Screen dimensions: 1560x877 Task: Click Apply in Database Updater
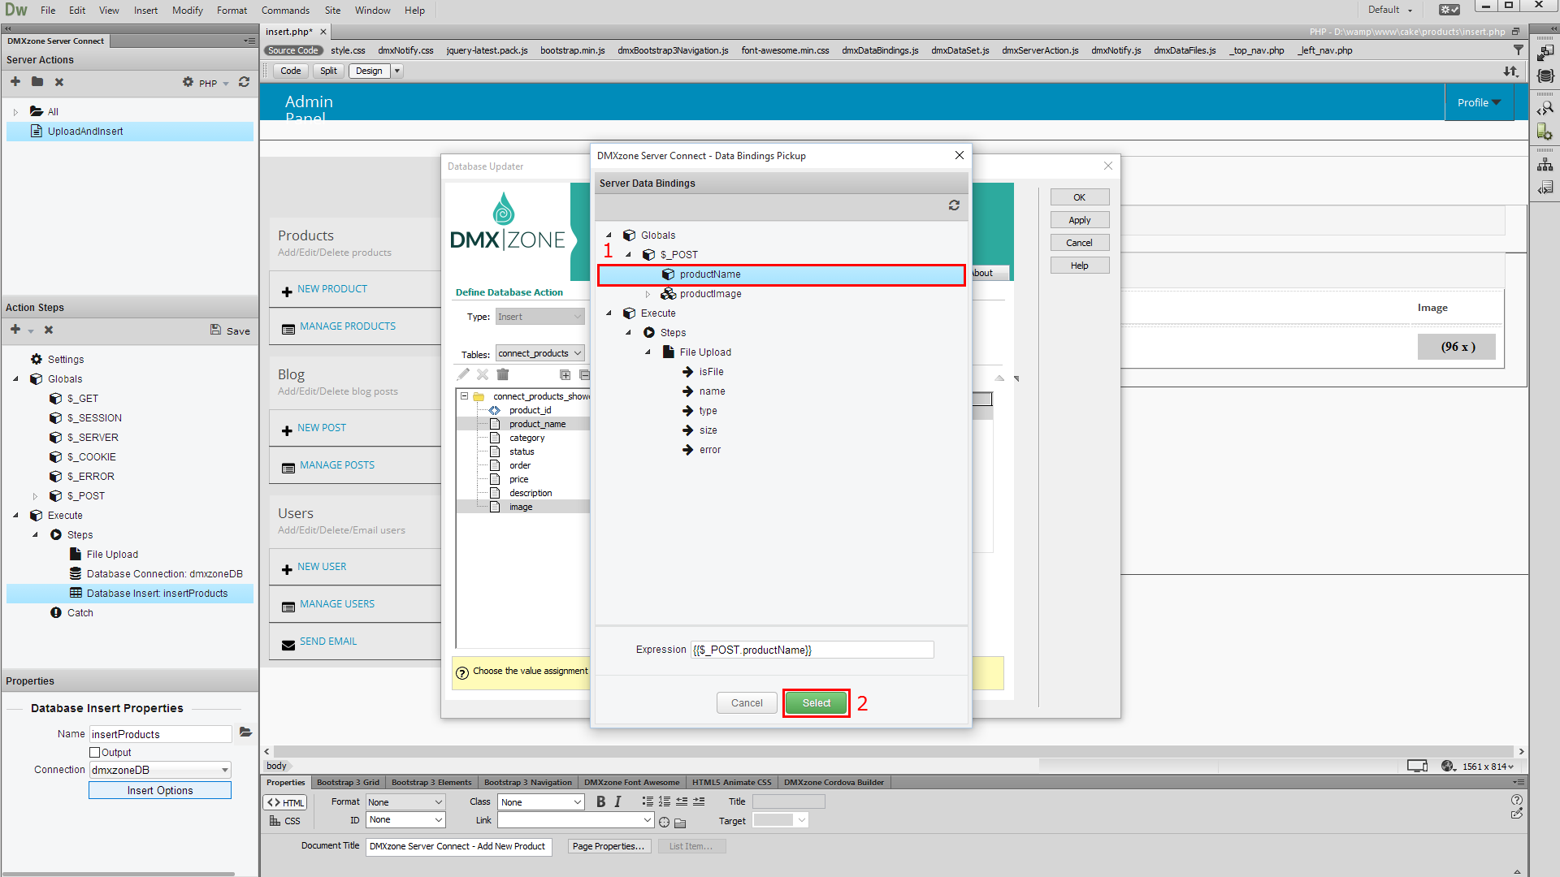1079,220
